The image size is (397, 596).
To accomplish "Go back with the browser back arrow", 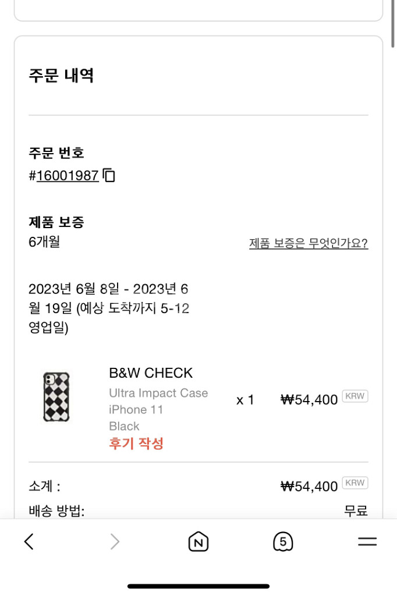I will [29, 541].
